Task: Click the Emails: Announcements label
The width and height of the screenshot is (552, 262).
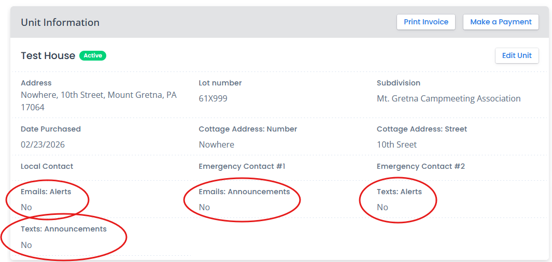Action: tap(244, 192)
